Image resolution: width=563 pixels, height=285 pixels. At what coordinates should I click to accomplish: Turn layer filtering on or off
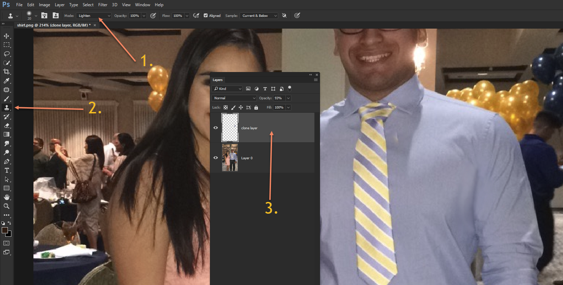290,89
